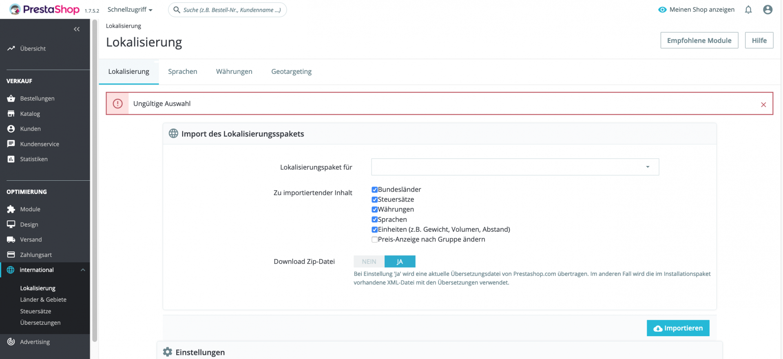
Task: Enable Preis-Anzeige nach Gruppe ändern checkbox
Action: click(374, 239)
